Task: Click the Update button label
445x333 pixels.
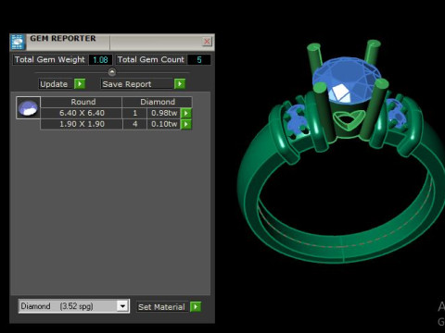Action: click(56, 84)
